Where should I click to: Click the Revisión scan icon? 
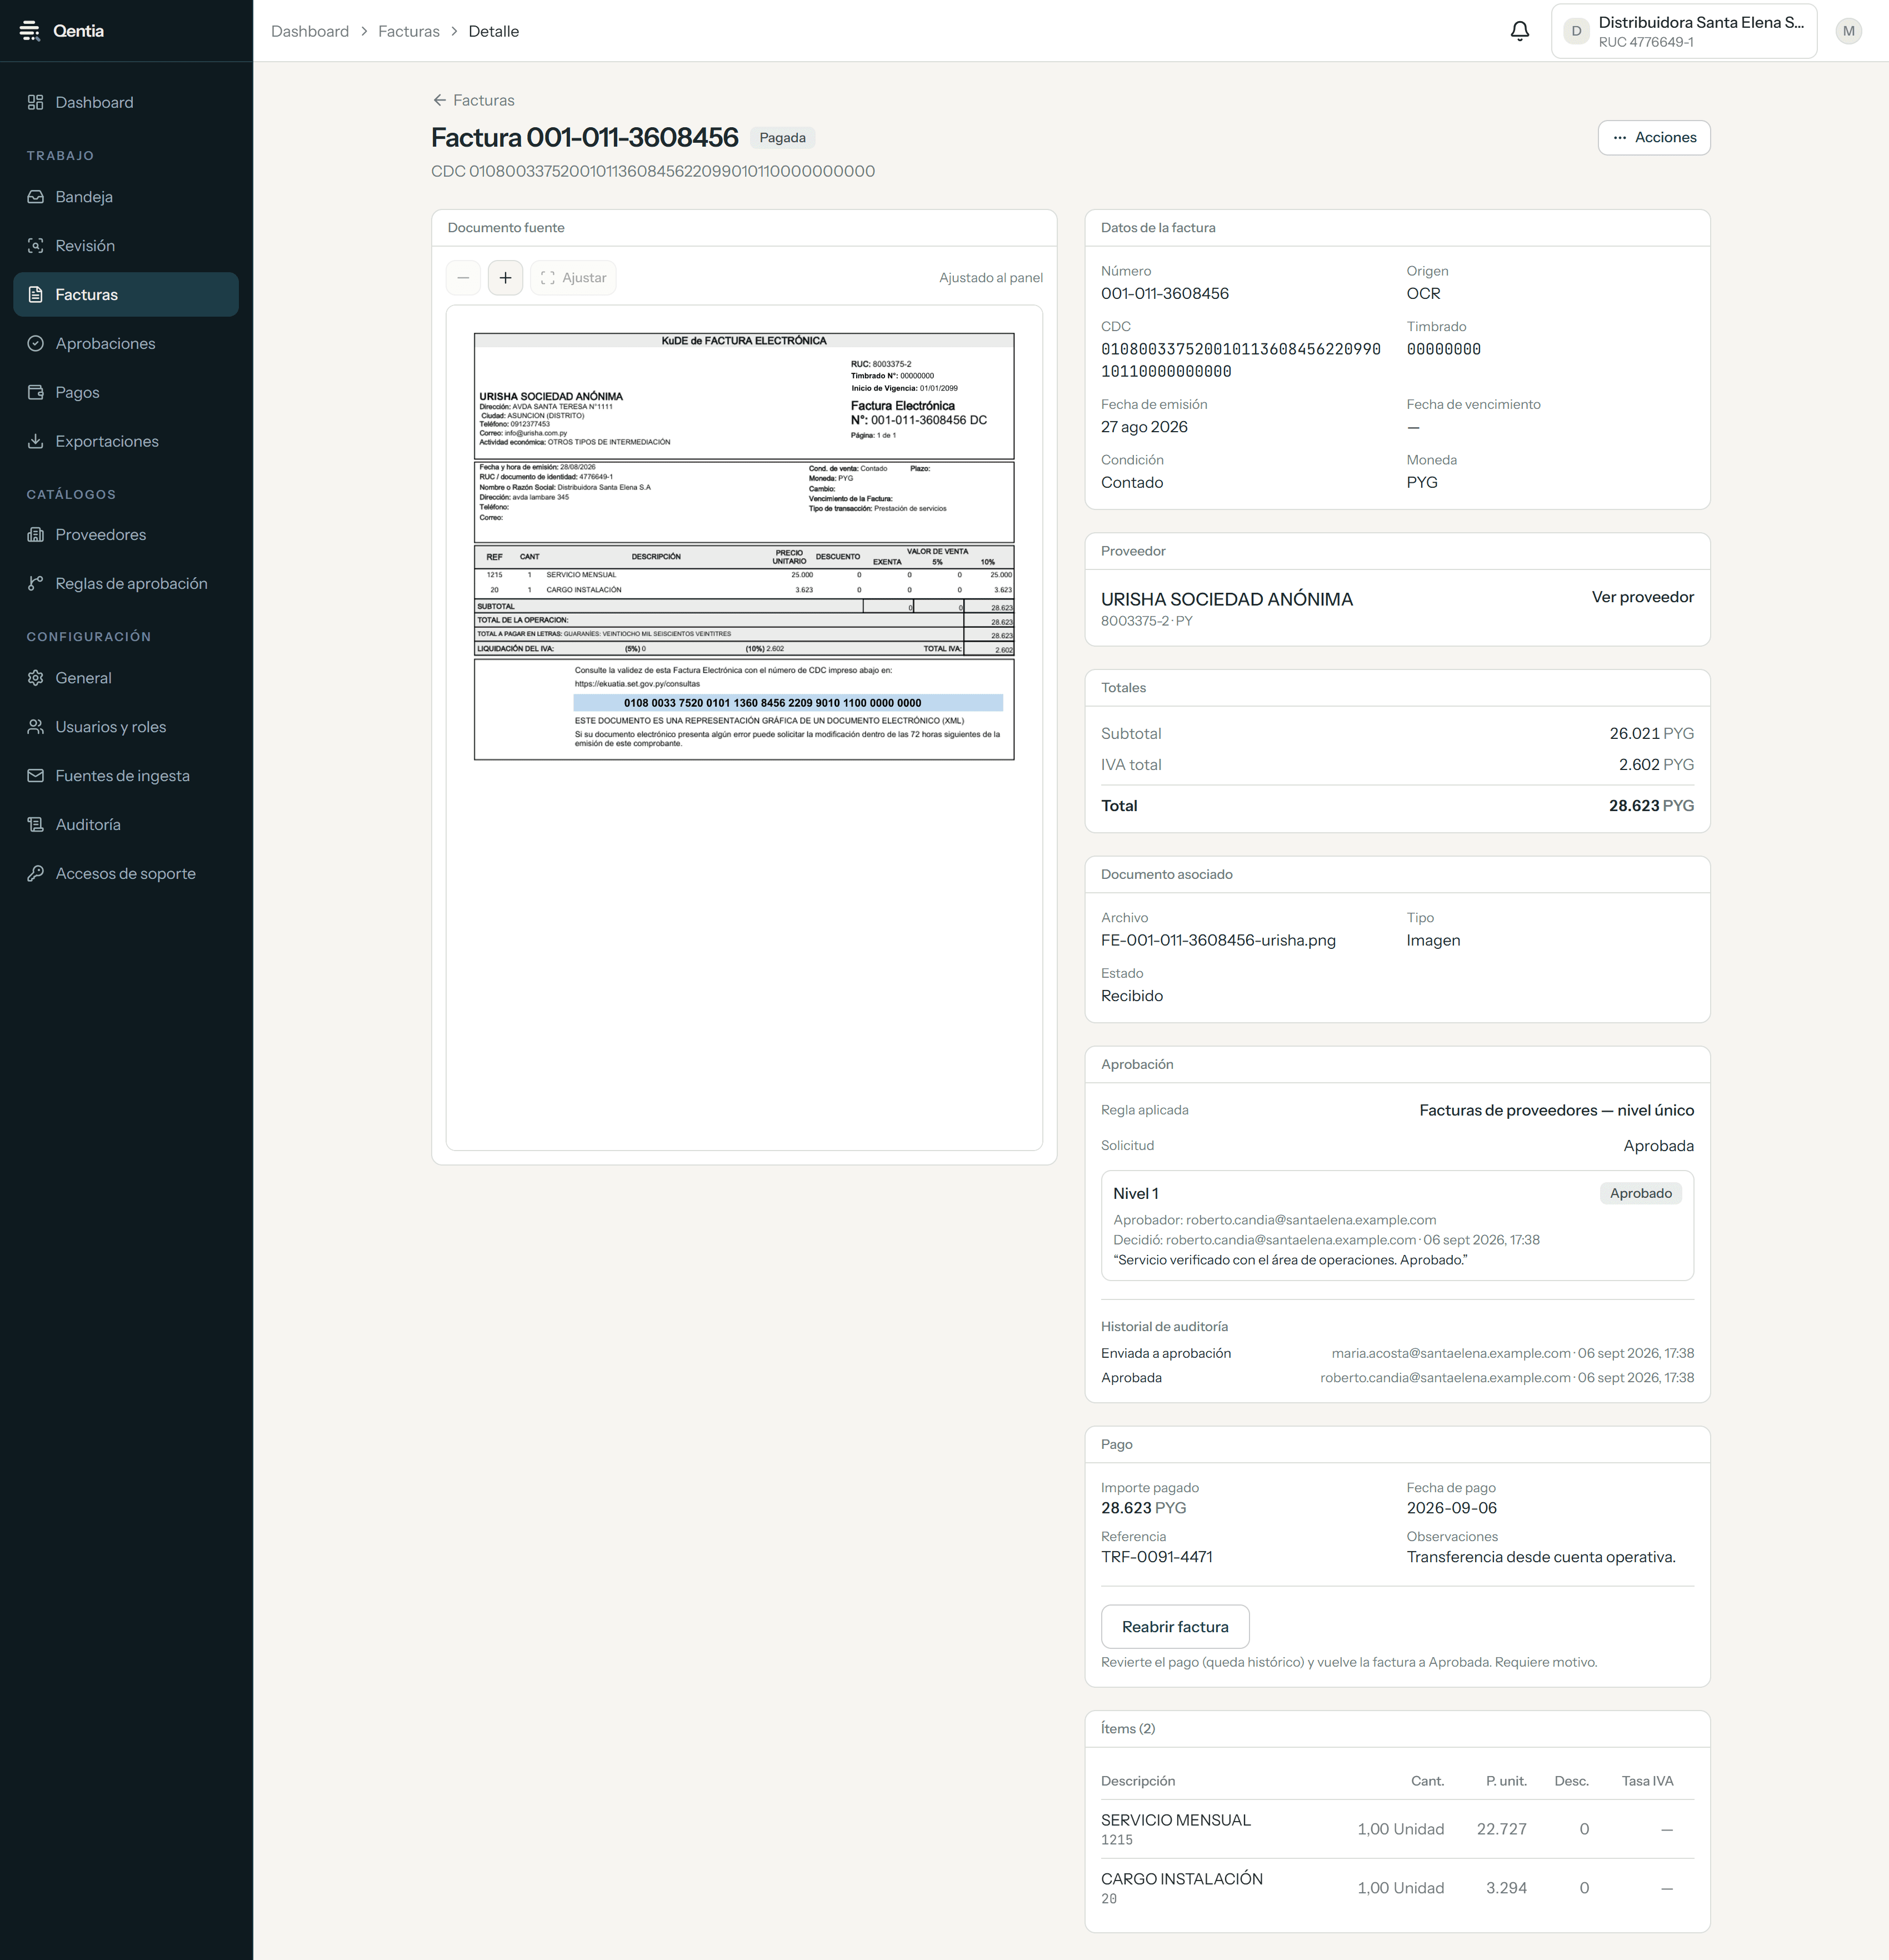(36, 246)
